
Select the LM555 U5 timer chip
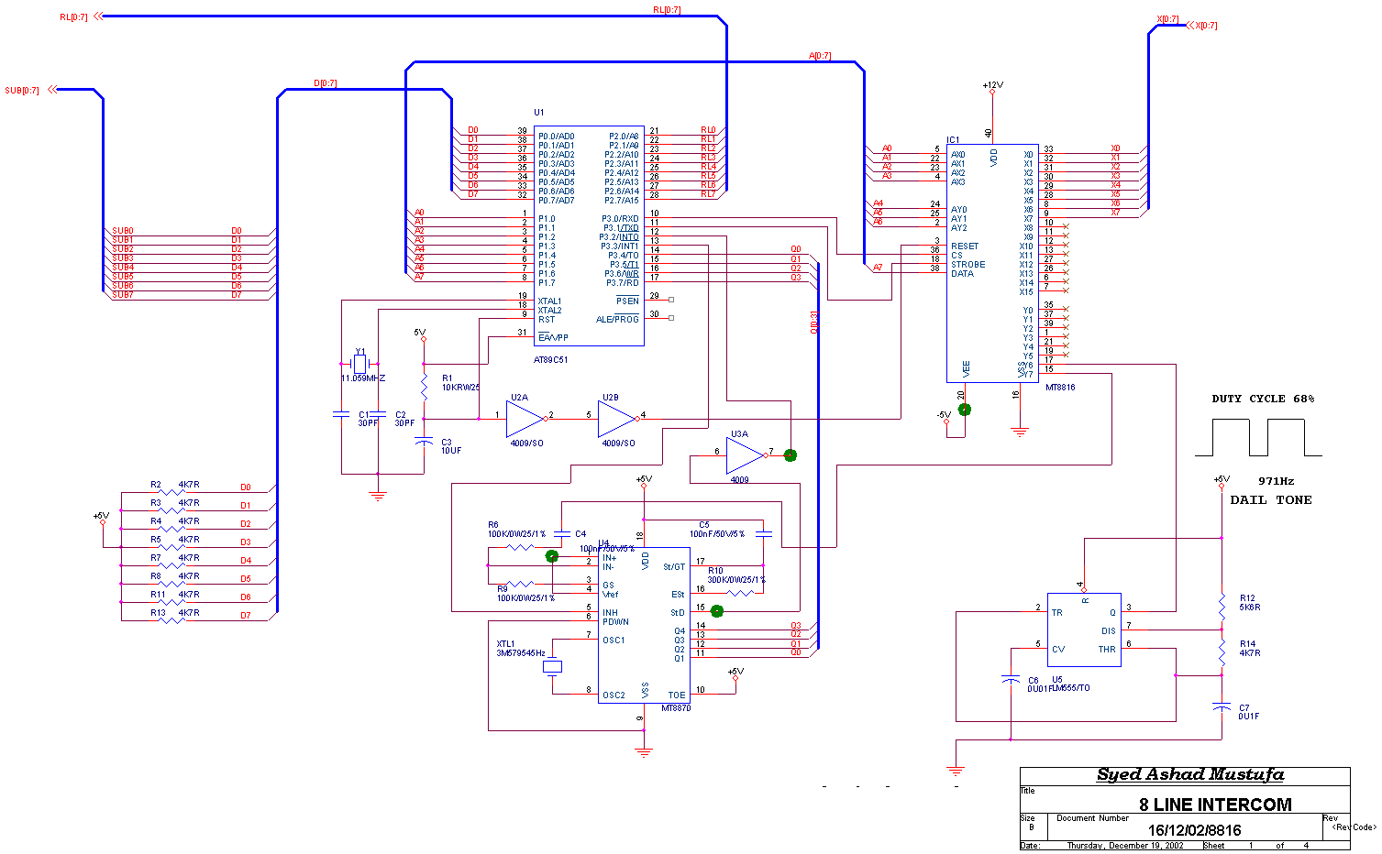[1084, 630]
